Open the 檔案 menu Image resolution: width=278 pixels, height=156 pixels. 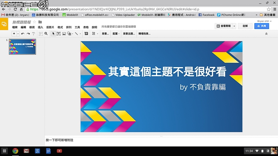click(15, 27)
